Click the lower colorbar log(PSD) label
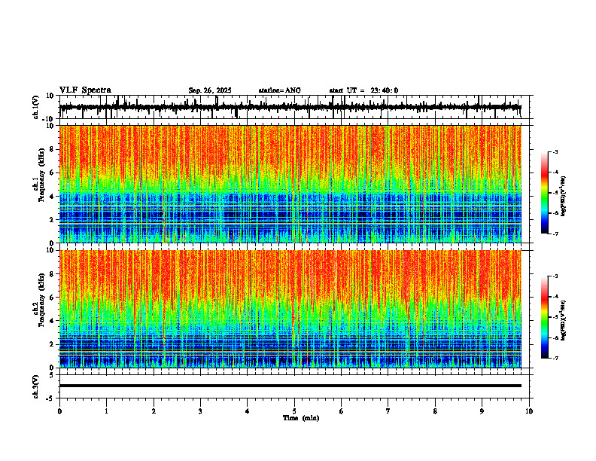The height and width of the screenshot is (461, 596). (563, 320)
